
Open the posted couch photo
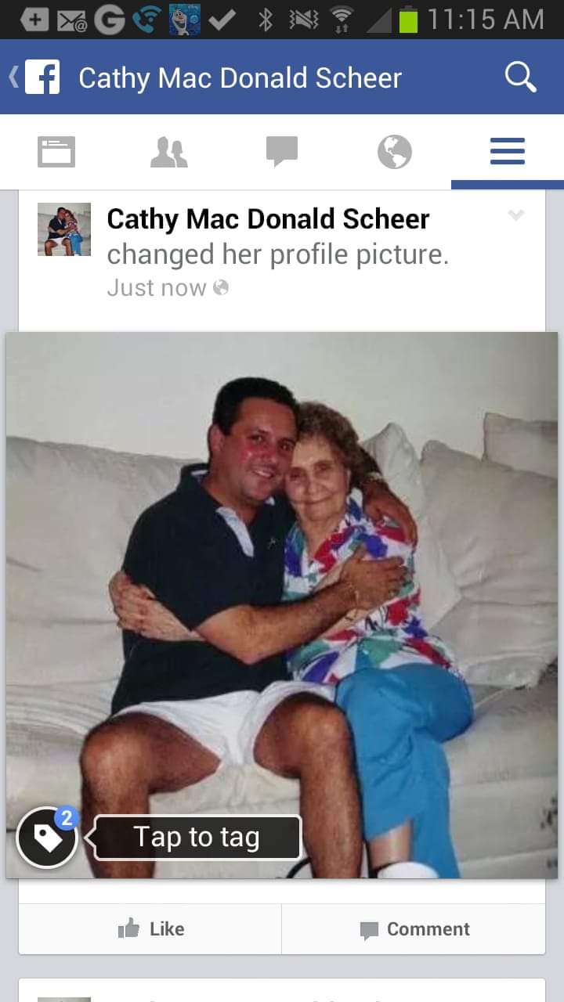click(282, 605)
